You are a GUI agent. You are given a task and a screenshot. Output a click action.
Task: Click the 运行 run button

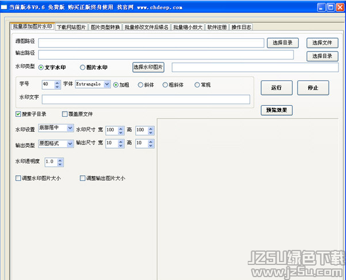277,88
